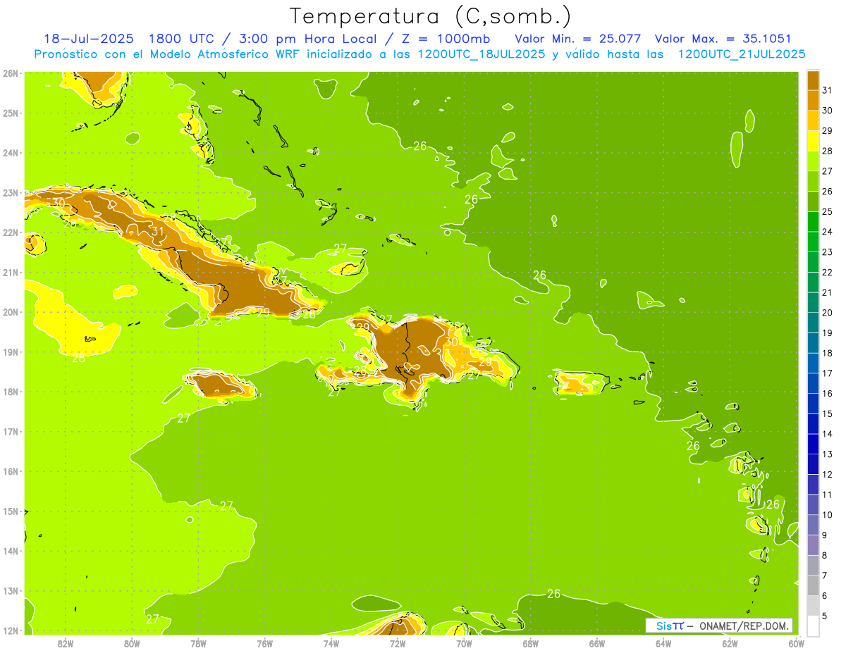
Task: Click the "74W" longitude axis label
Action: 331,644
